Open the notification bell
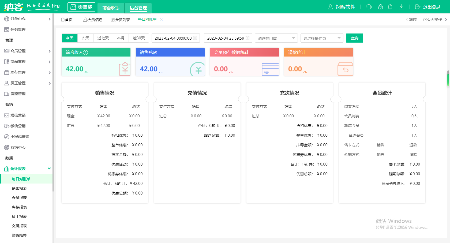The height and width of the screenshot is (243, 450). tap(390, 7)
